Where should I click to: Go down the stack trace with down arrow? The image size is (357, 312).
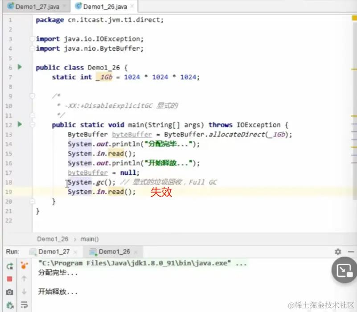coord(24,291)
